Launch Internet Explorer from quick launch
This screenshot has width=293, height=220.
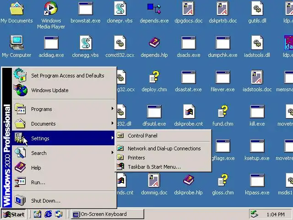(48, 214)
